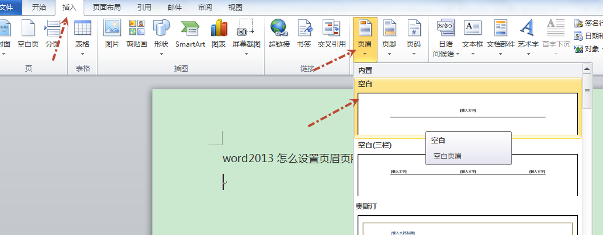Insert a cross-reference (交叉引用)

(x=331, y=34)
